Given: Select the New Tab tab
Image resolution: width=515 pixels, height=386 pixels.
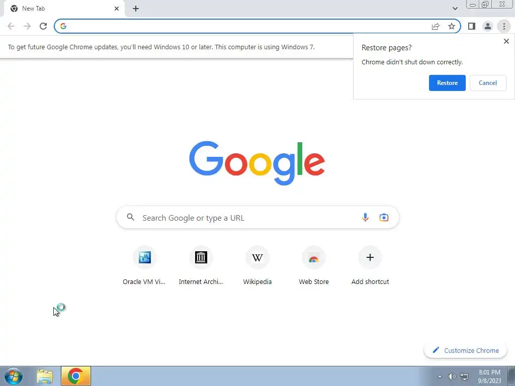Looking at the screenshot, I should [x=64, y=9].
